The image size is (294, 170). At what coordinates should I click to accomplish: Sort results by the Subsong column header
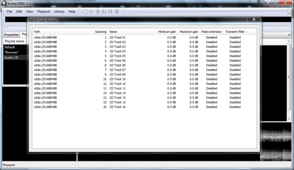pyautogui.click(x=100, y=32)
